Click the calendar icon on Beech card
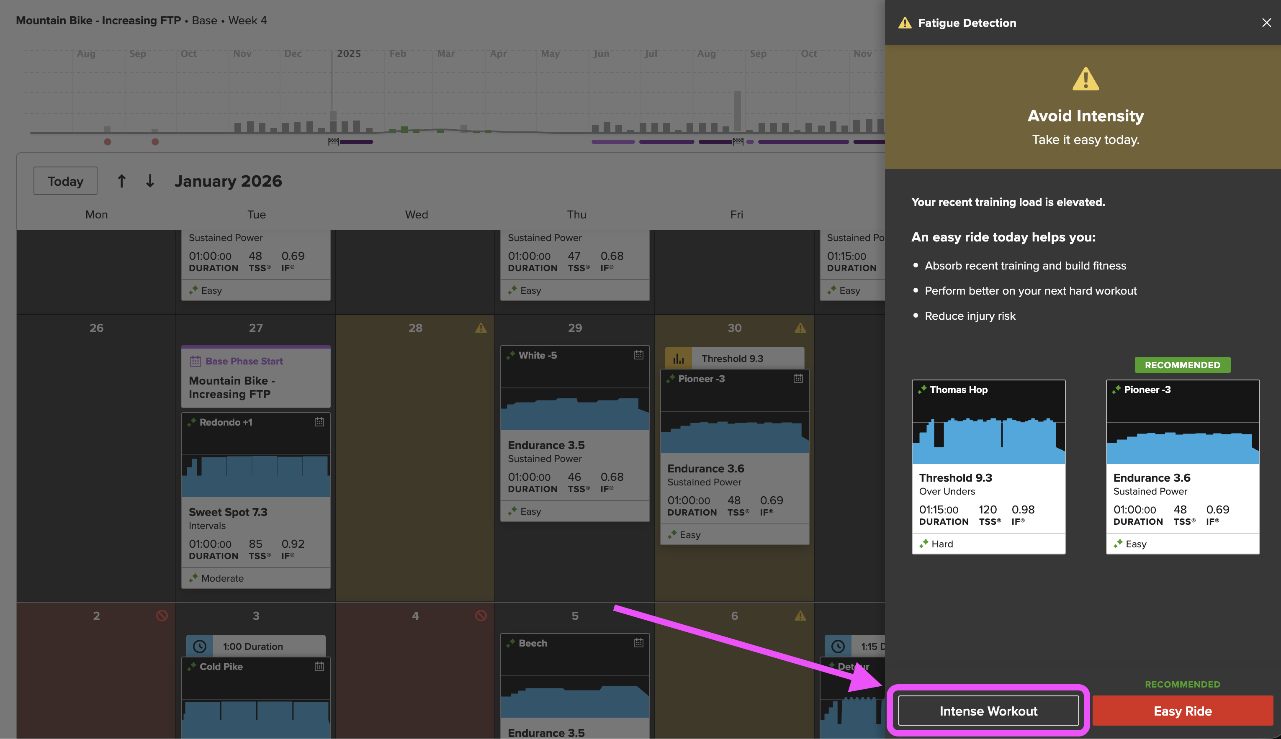 tap(639, 643)
